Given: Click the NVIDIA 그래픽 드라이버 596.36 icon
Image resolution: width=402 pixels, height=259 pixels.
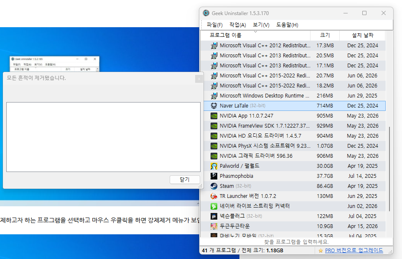Looking at the screenshot, I should click(x=214, y=156).
